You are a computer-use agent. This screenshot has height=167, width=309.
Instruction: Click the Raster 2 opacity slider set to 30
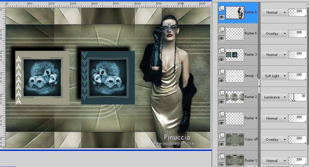click(297, 97)
